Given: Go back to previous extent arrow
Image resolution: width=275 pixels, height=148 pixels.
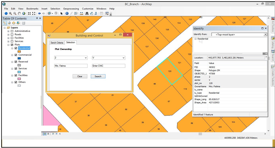Looking at the screenshot, I should pyautogui.click(x=39, y=13).
